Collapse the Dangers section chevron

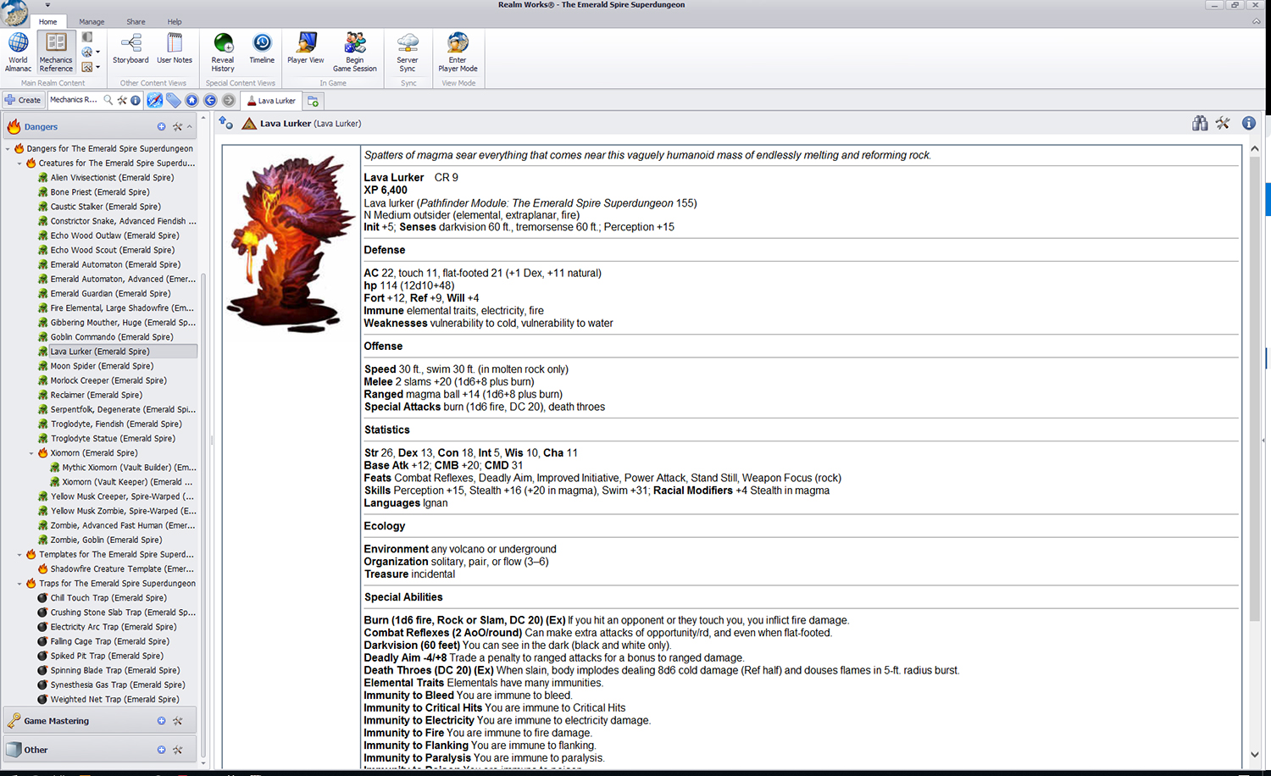[x=190, y=127]
